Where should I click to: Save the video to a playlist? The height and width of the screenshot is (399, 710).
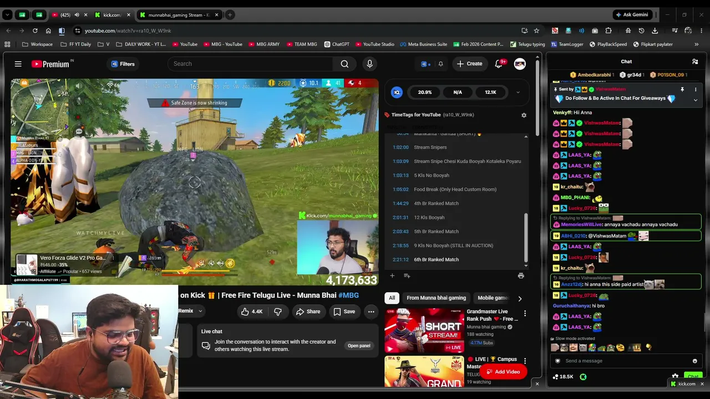[344, 311]
